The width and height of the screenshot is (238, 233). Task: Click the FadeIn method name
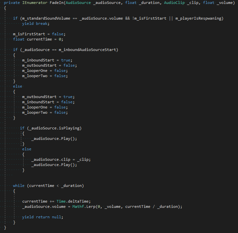(57, 3)
